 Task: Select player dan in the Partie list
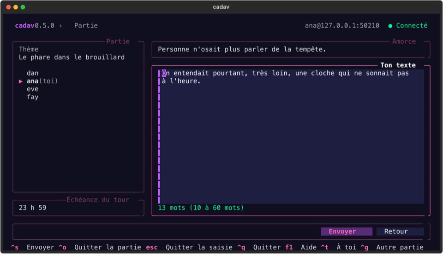32,73
